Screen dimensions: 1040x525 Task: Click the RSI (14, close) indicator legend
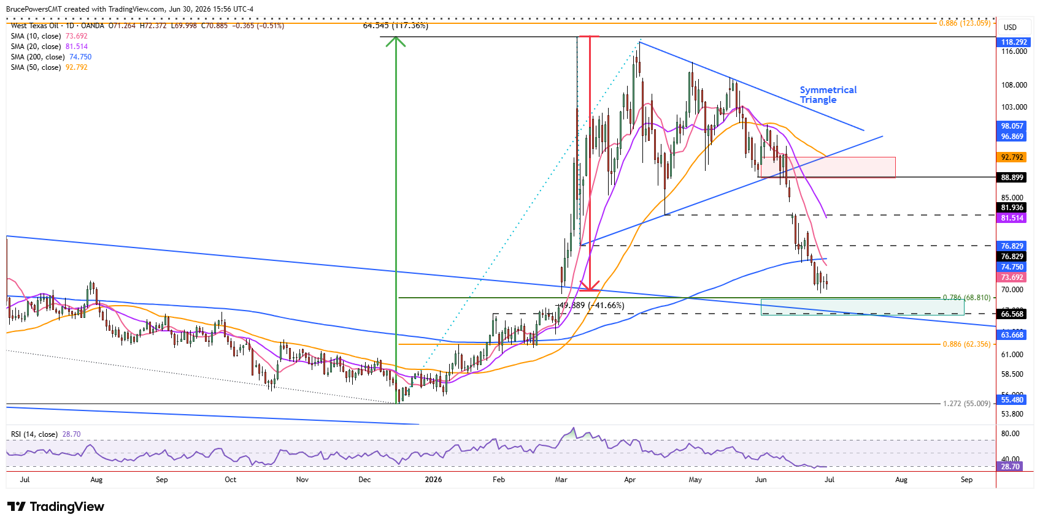click(45, 434)
